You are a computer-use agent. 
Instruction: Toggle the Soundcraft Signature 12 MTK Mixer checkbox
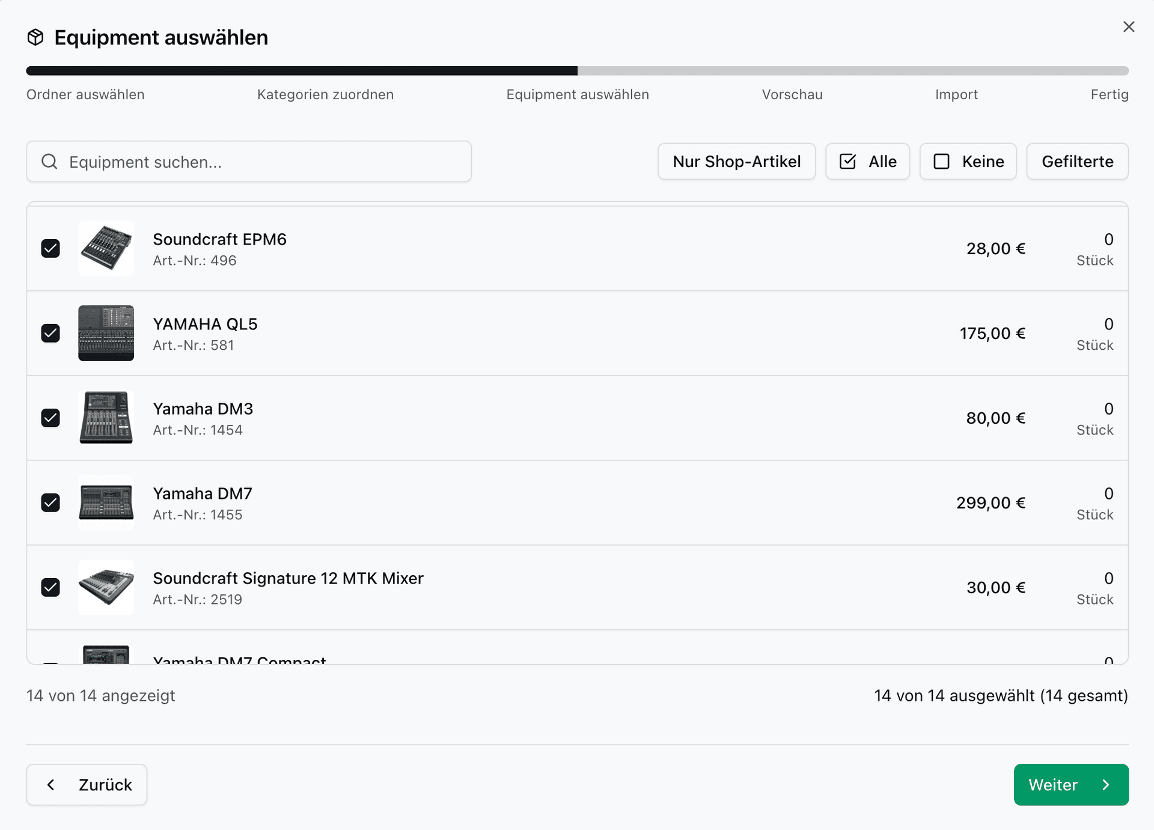coord(50,587)
